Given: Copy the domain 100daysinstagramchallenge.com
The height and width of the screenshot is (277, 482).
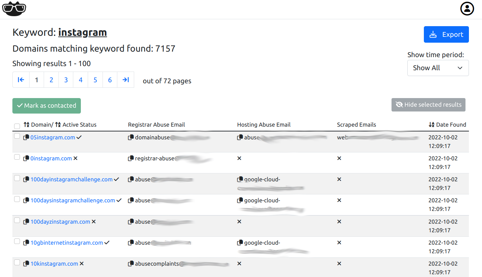Looking at the screenshot, I should 26,201.
